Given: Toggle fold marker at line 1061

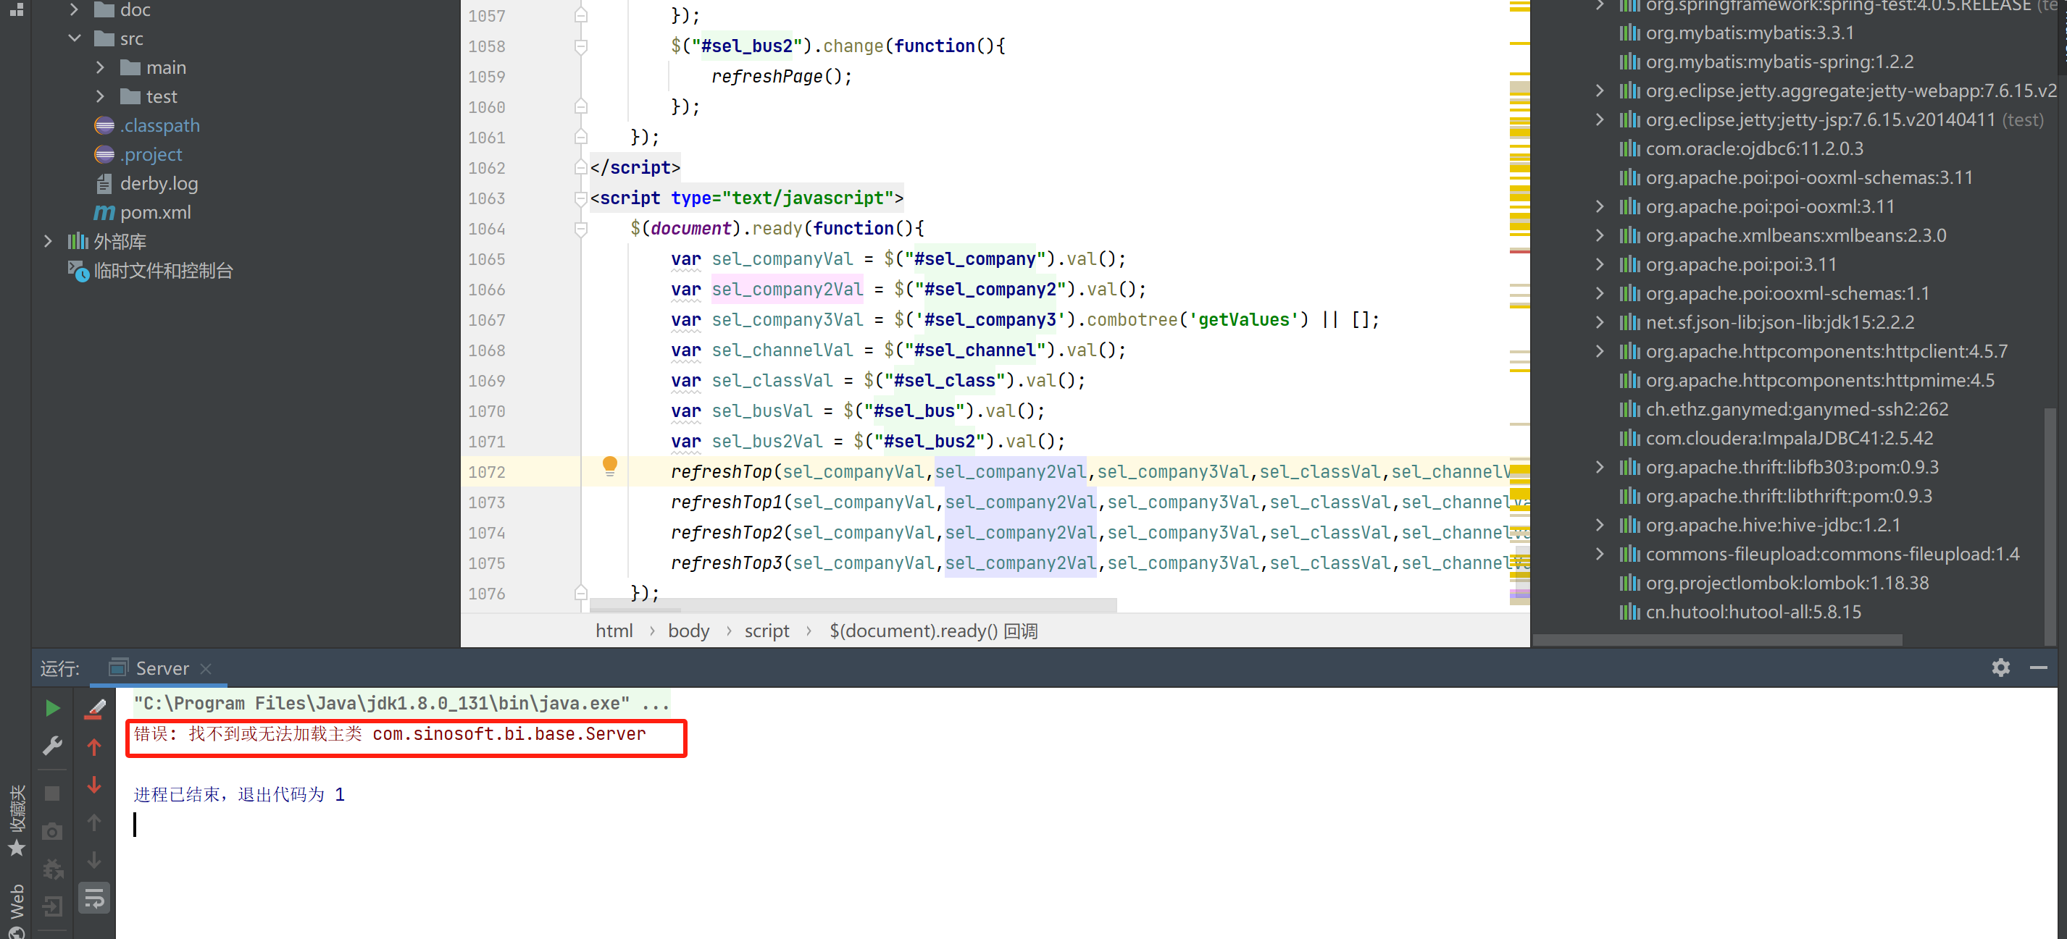Looking at the screenshot, I should pyautogui.click(x=581, y=137).
